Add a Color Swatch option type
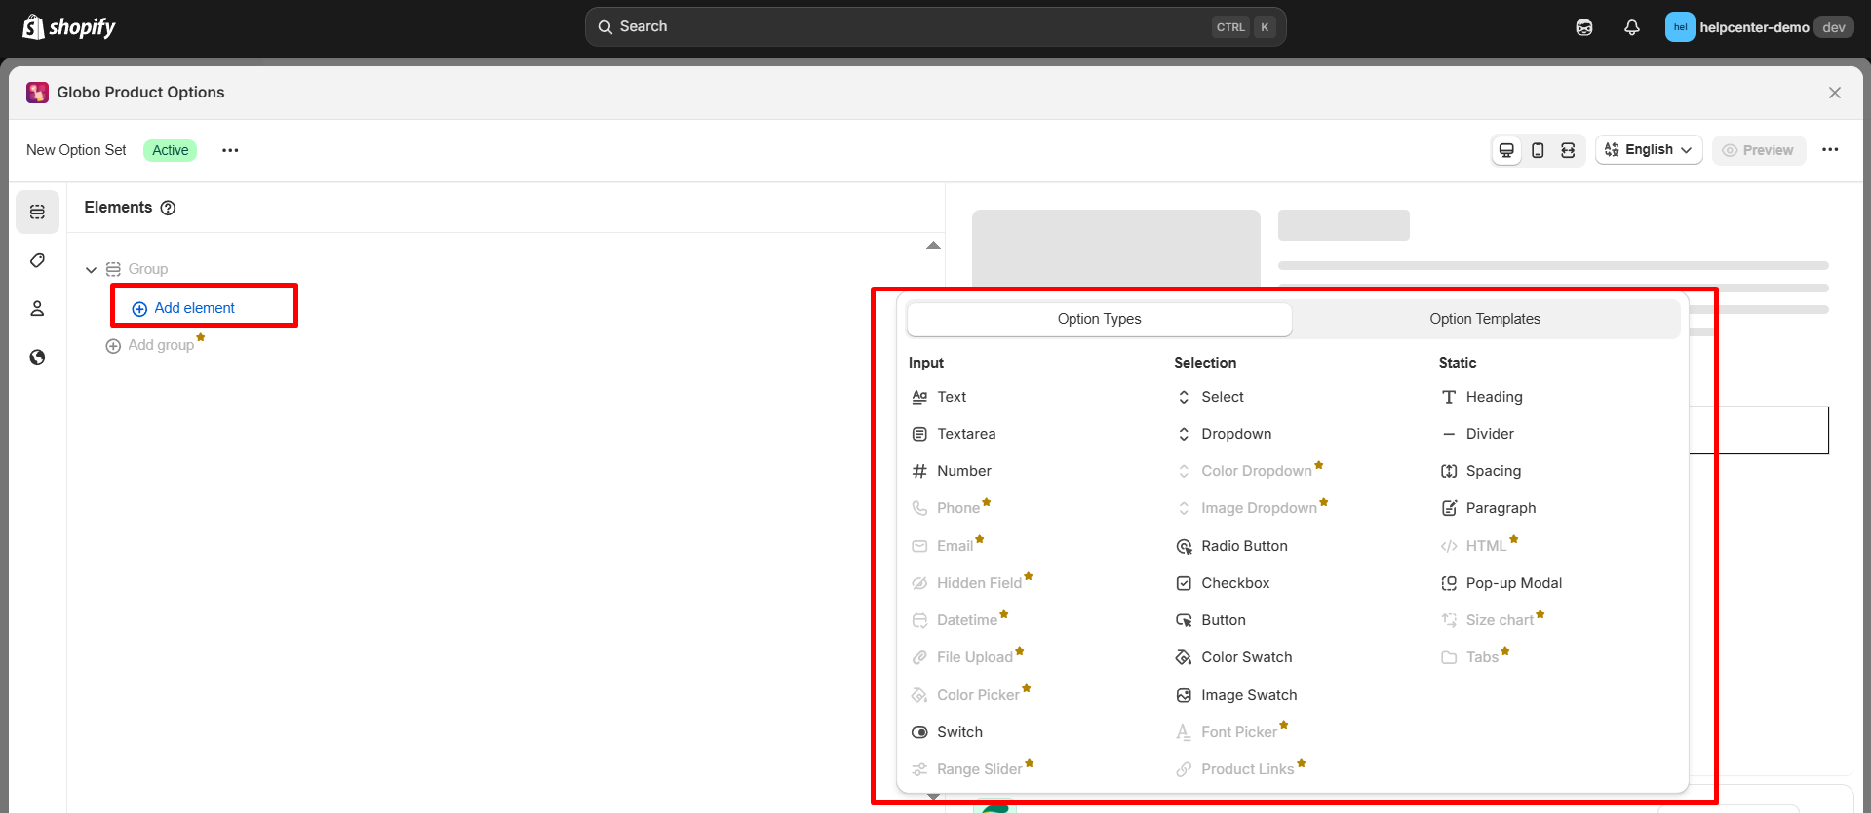Image resolution: width=1871 pixels, height=813 pixels. [1245, 657]
